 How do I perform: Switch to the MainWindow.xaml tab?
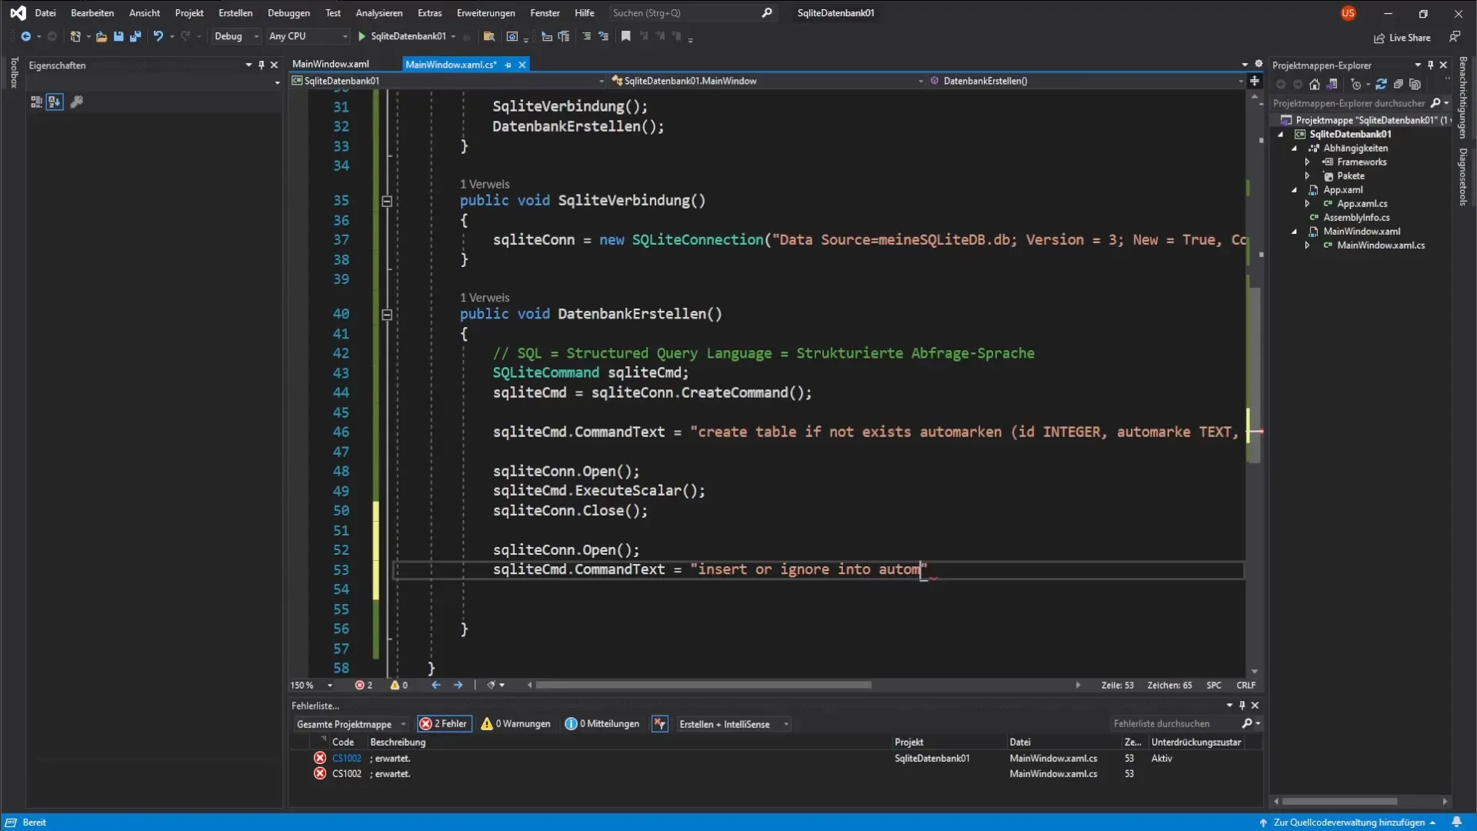pyautogui.click(x=331, y=65)
